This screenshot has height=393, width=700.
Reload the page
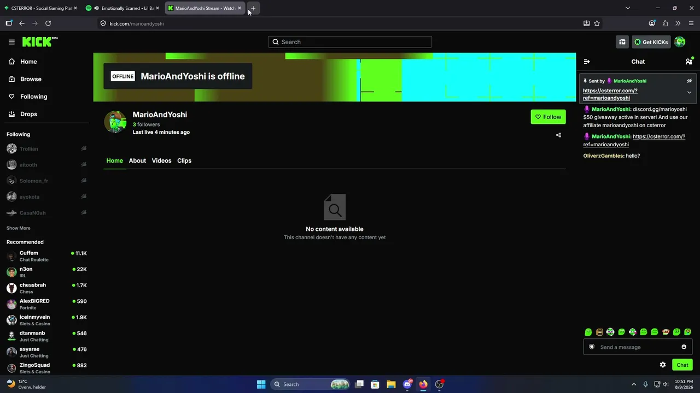(48, 23)
